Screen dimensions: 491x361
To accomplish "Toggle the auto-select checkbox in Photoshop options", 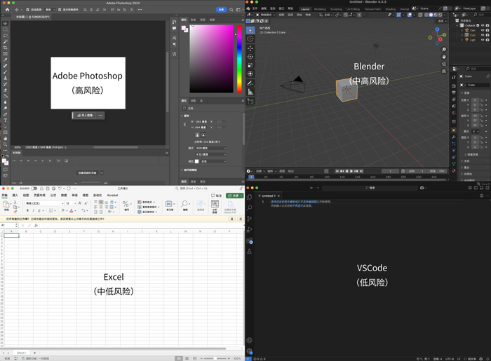I will coord(27,10).
